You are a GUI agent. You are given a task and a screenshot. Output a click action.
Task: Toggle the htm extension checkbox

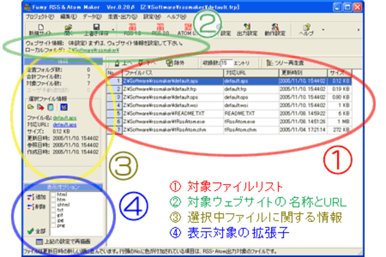coord(54,200)
